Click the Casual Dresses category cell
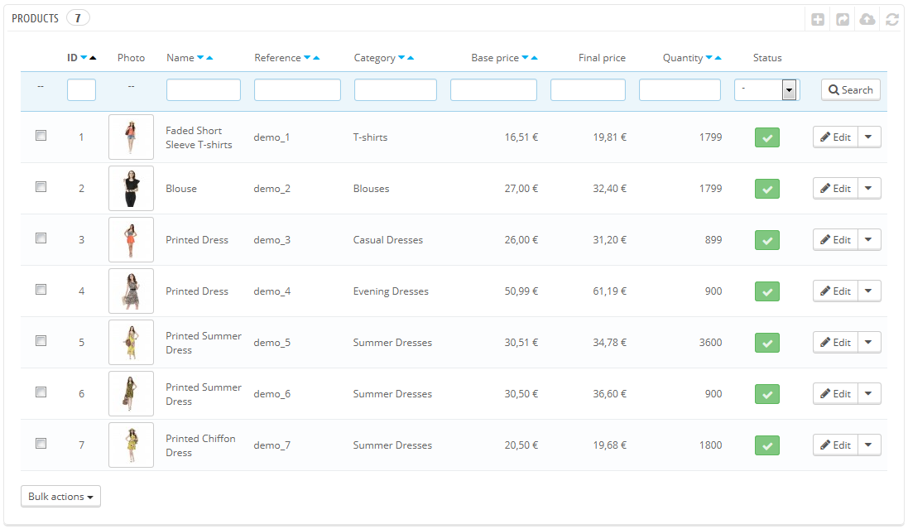Image resolution: width=908 pixels, height=529 pixels. [388, 240]
